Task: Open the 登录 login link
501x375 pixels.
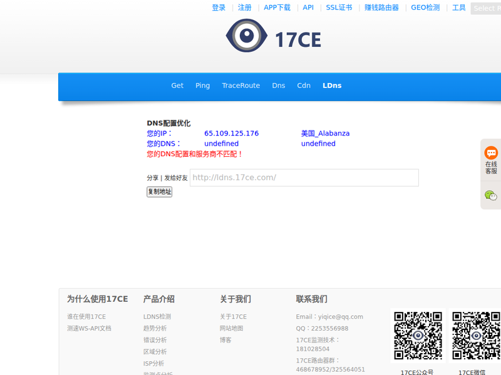Action: click(x=219, y=7)
